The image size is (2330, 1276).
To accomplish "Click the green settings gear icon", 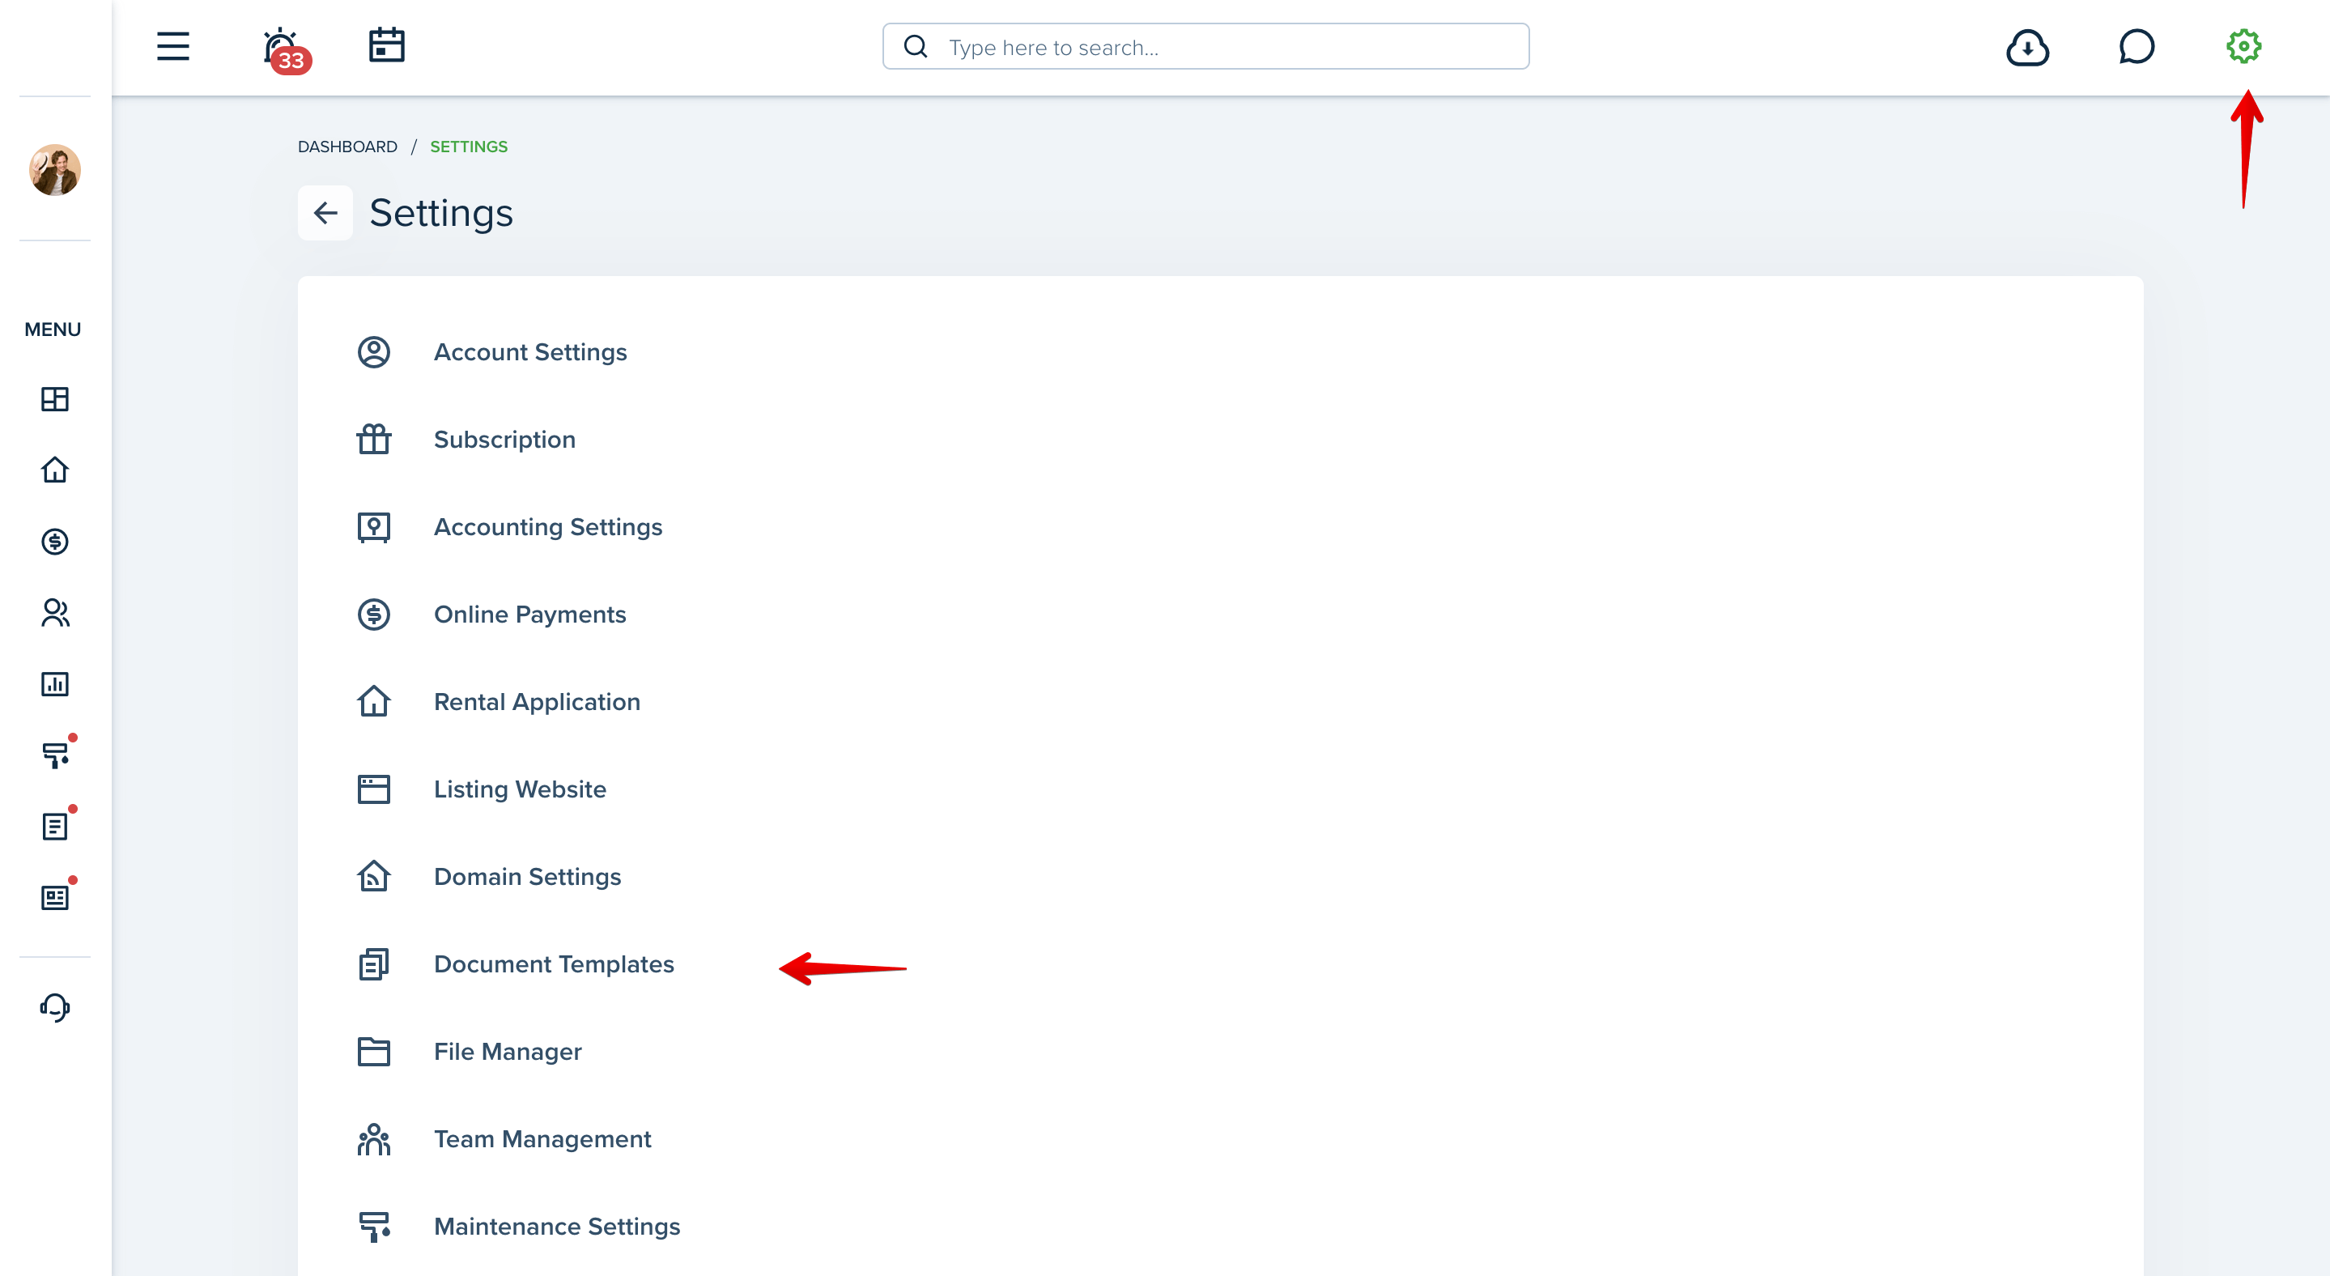I will (x=2243, y=46).
